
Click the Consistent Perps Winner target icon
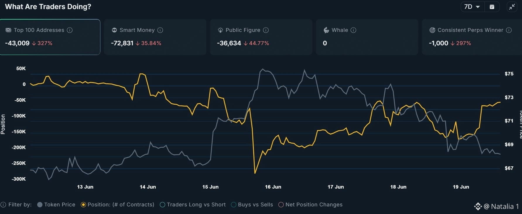point(432,30)
